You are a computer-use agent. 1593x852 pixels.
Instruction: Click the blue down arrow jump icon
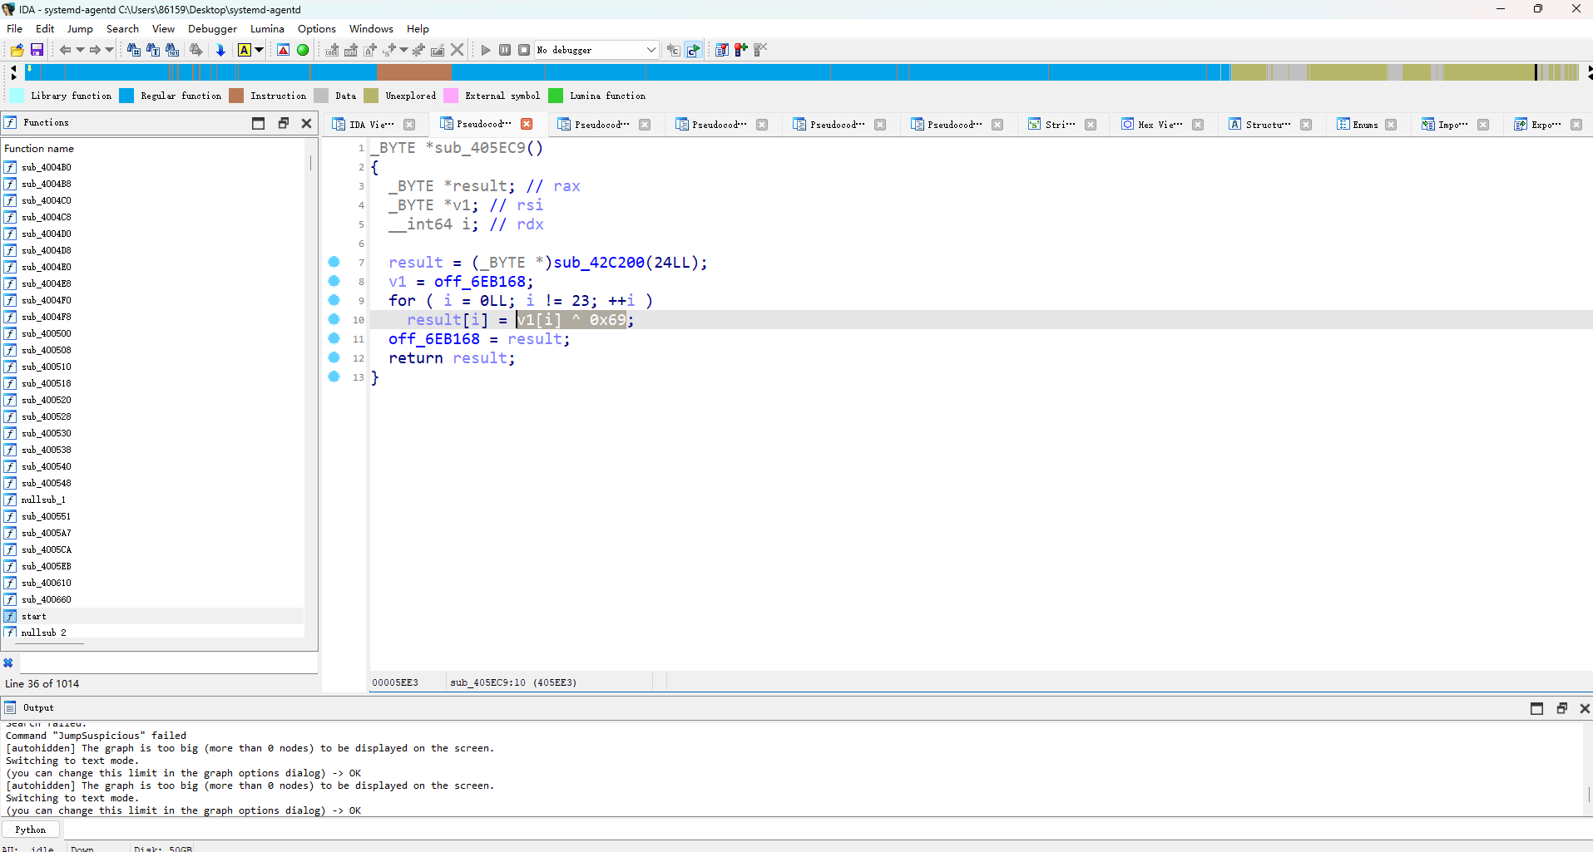(x=220, y=50)
